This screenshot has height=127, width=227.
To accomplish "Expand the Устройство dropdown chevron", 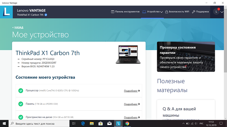I will 161,12.
